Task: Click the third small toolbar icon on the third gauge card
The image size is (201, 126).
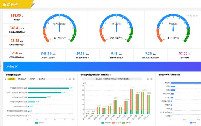Action: point(194,16)
